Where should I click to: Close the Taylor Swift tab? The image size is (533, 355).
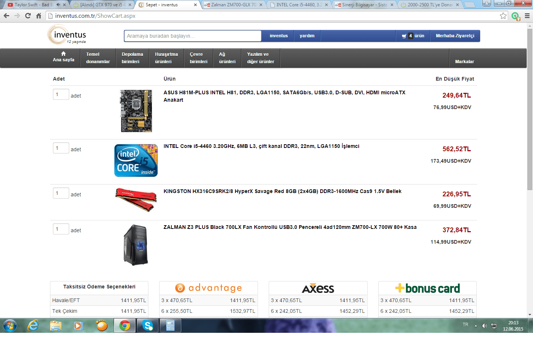[64, 5]
